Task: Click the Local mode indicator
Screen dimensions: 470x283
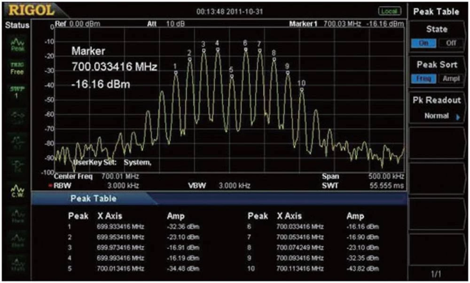Action: (389, 11)
